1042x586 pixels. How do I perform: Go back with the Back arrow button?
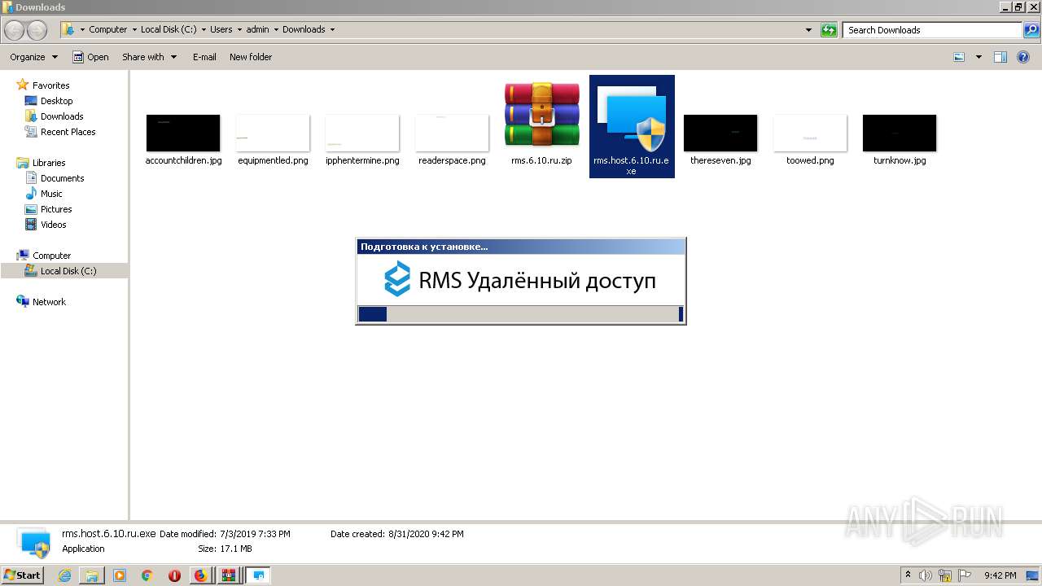pos(15,30)
